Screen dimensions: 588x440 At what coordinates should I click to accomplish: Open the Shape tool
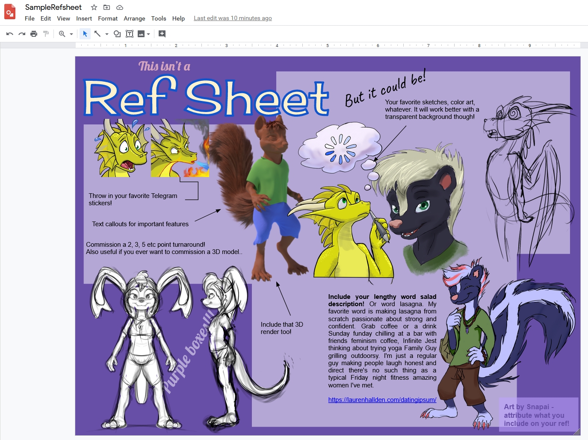click(117, 34)
